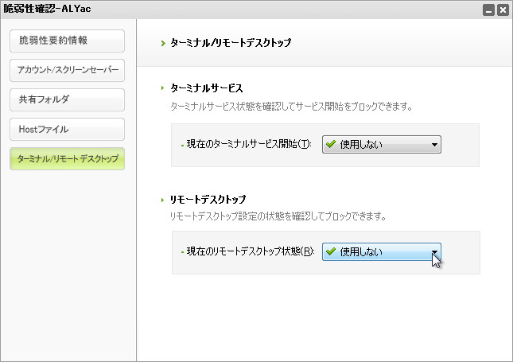Click the green checkmark in remote desktop dropdown
The width and height of the screenshot is (513, 362).
tap(330, 252)
